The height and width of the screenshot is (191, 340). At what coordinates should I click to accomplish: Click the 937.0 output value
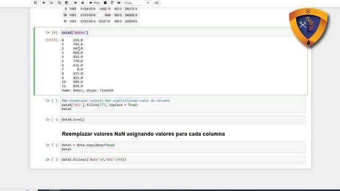(78, 73)
